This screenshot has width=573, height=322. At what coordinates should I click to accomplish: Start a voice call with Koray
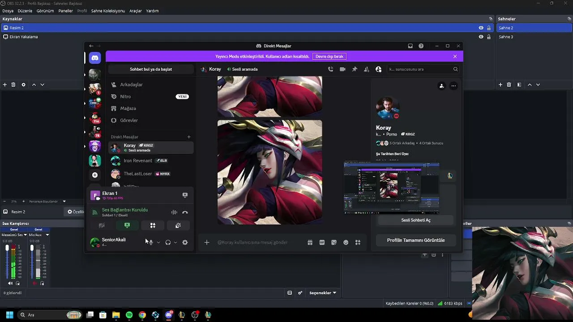click(x=330, y=69)
